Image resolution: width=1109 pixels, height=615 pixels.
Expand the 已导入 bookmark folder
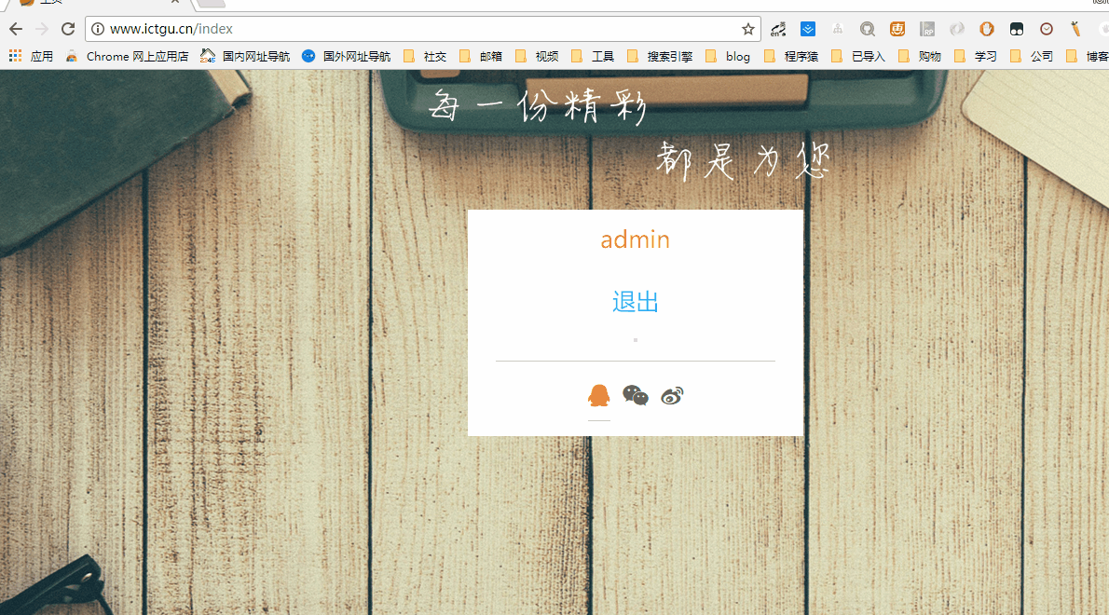[x=858, y=57]
